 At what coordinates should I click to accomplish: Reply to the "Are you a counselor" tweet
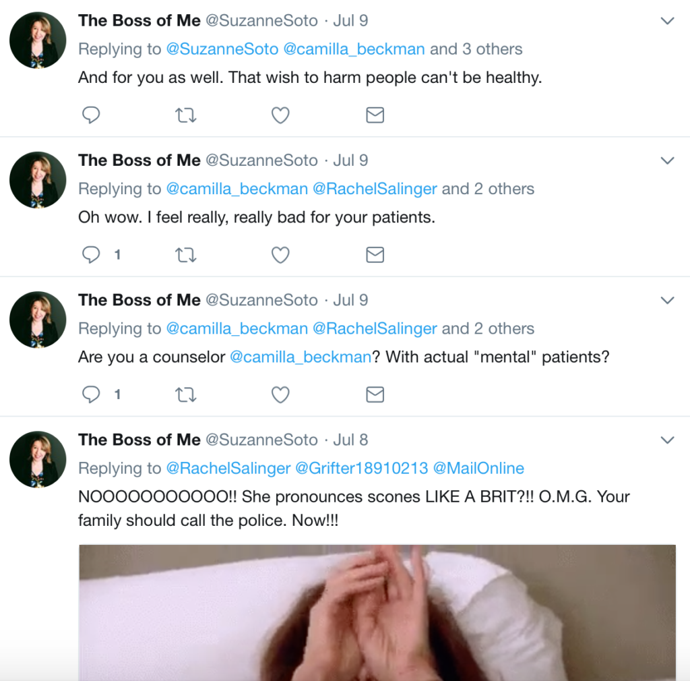point(91,394)
